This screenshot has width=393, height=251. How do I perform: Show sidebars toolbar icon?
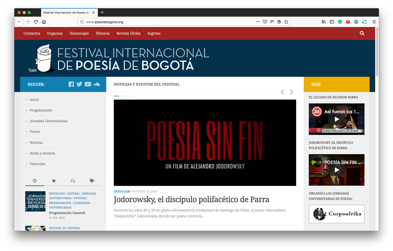coord(332,22)
